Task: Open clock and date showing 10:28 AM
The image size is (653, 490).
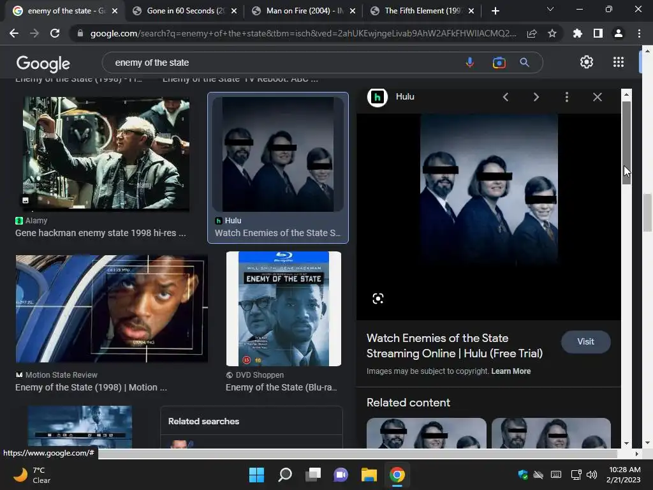Action: pyautogui.click(x=624, y=475)
